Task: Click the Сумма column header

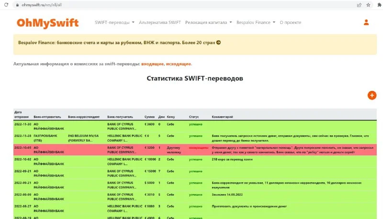Action: [x=149, y=116]
